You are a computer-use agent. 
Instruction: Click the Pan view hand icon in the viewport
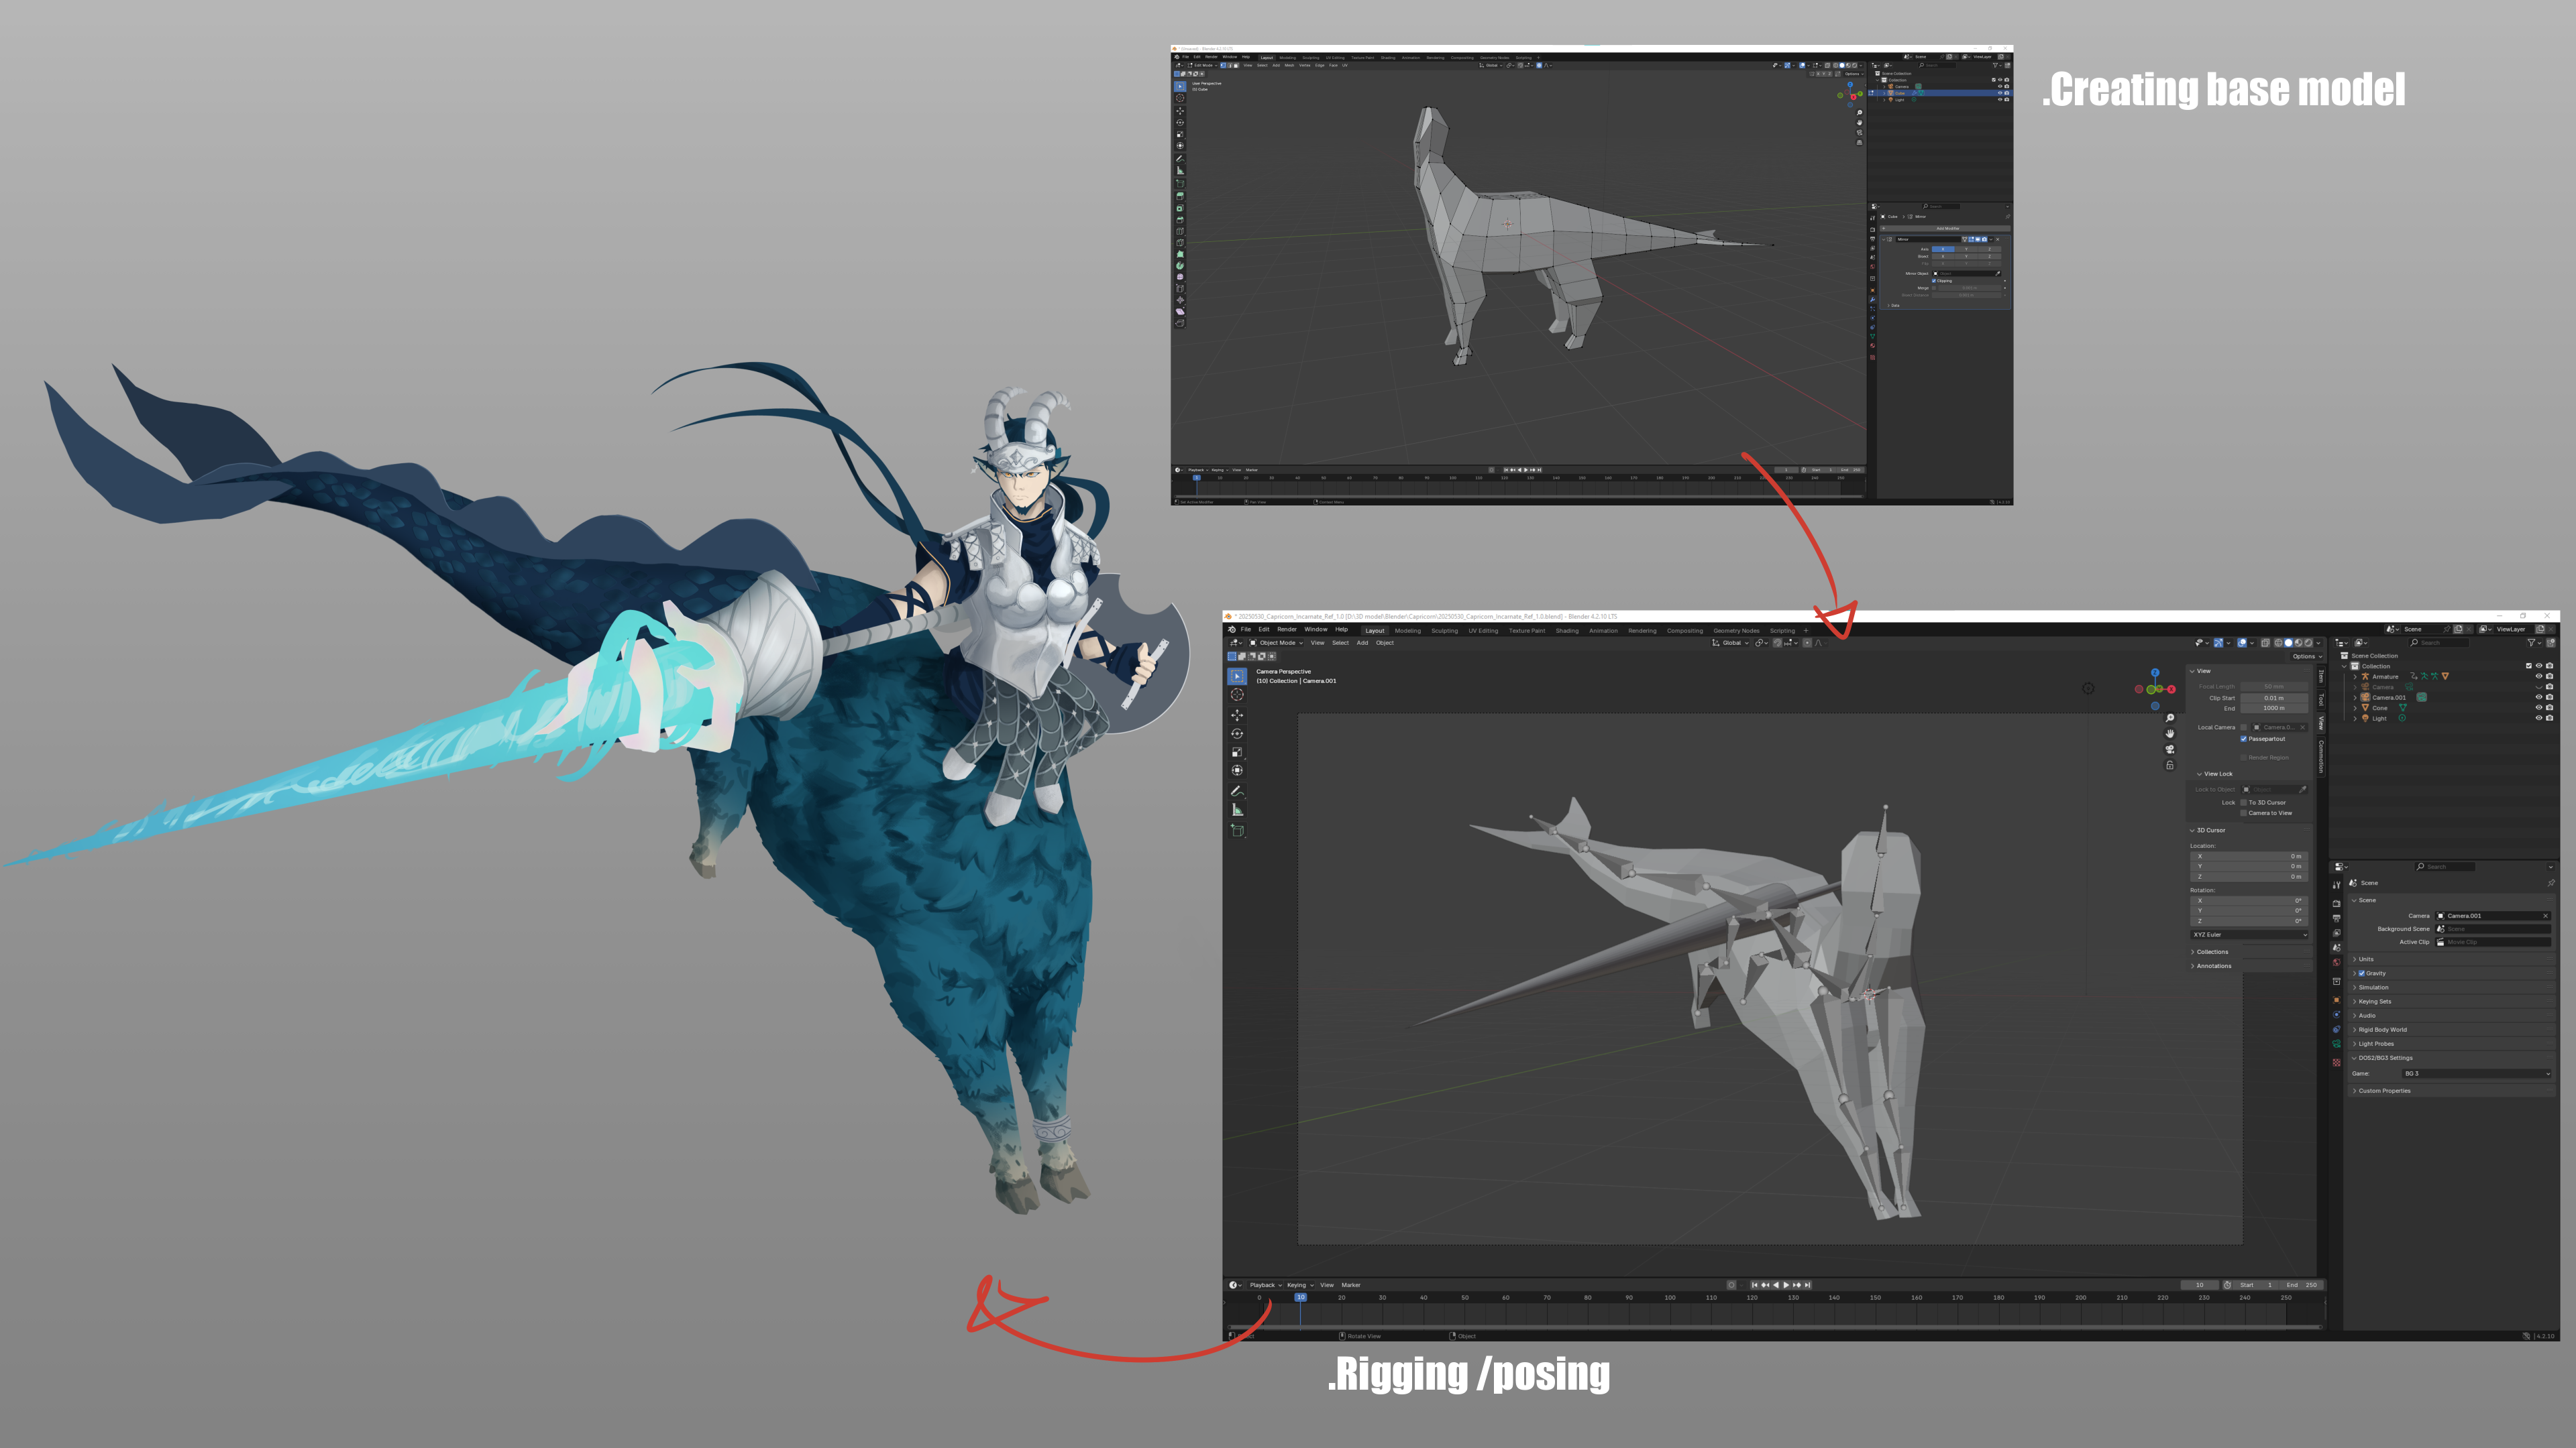2170,733
